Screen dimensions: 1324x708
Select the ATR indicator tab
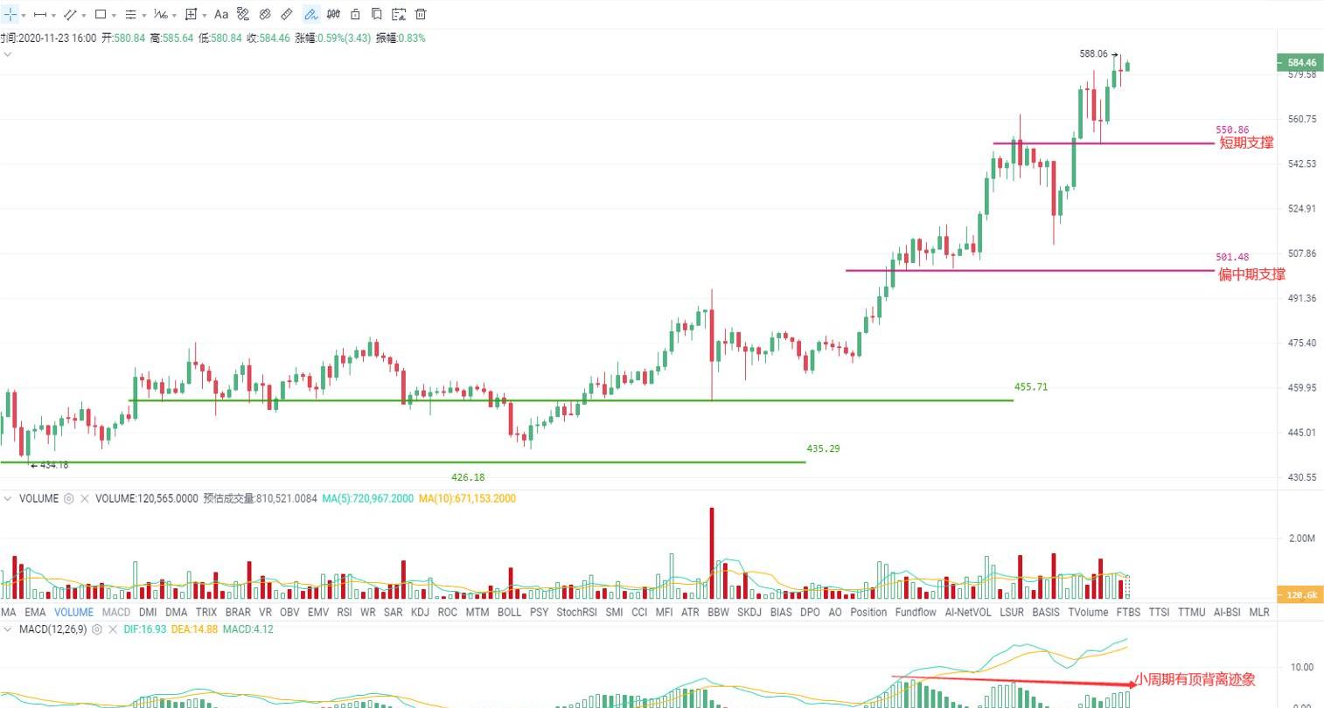[x=690, y=612]
